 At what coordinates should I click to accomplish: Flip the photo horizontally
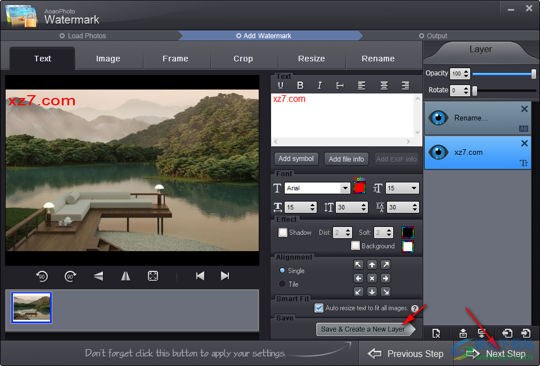click(125, 276)
